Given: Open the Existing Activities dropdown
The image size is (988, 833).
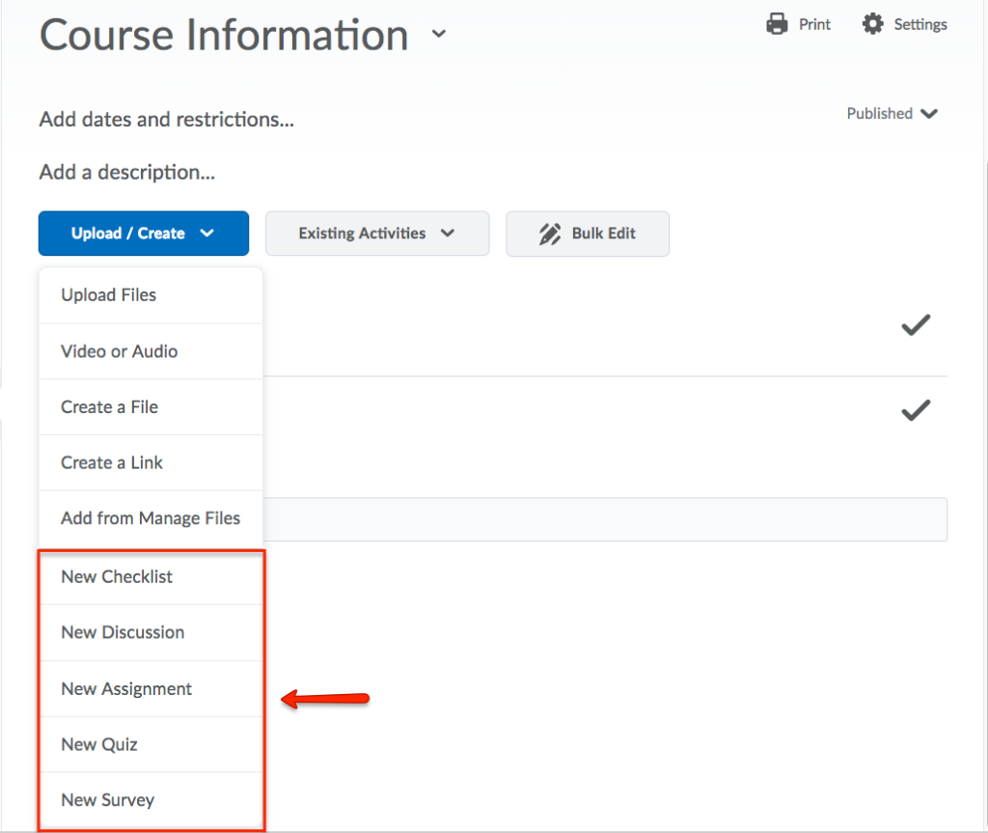Looking at the screenshot, I should (x=376, y=234).
